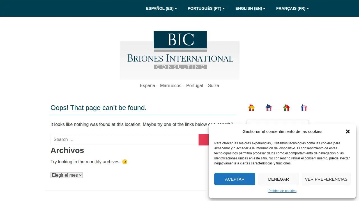359x201 pixels.
Task: Click the 'Gestionar el consentimiento de las cookies' title
Action: pyautogui.click(x=282, y=131)
